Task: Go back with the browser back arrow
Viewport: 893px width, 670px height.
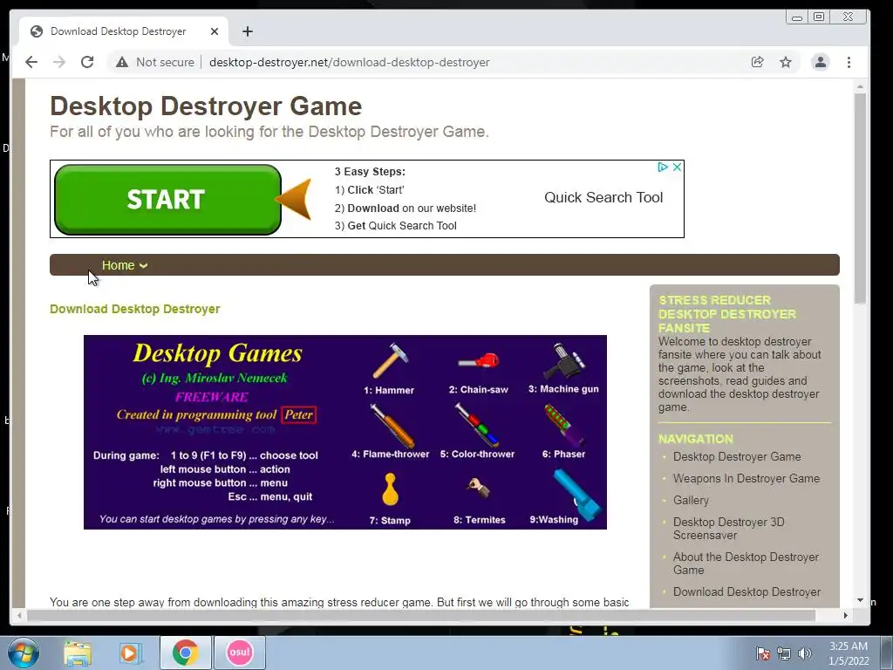Action: (31, 62)
